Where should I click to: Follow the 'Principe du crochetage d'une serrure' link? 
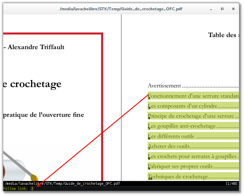(193, 116)
